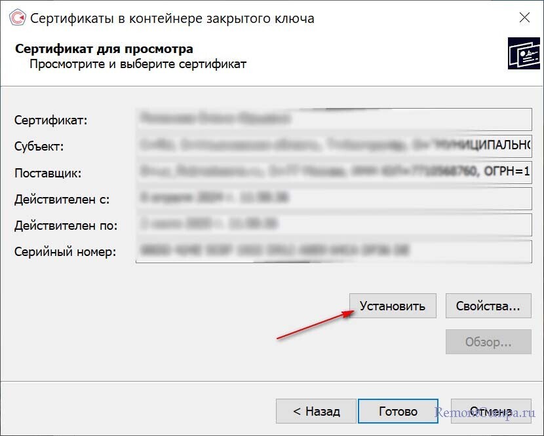Click the certificate image in the header
The width and height of the screenshot is (544, 436).
pos(524,54)
